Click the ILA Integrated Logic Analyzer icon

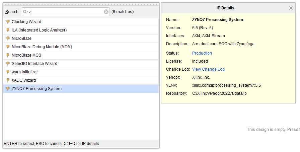pos(8,30)
